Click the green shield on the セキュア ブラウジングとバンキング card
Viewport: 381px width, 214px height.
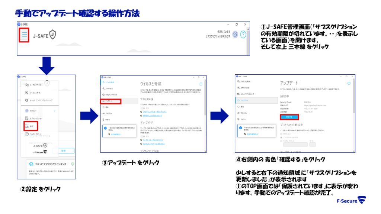(x=73, y=164)
